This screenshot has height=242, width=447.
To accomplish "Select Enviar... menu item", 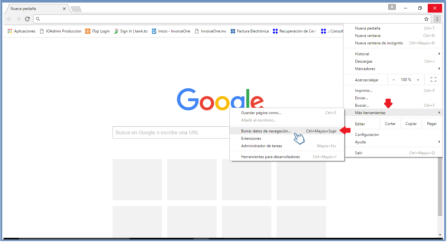I will pyautogui.click(x=393, y=98).
